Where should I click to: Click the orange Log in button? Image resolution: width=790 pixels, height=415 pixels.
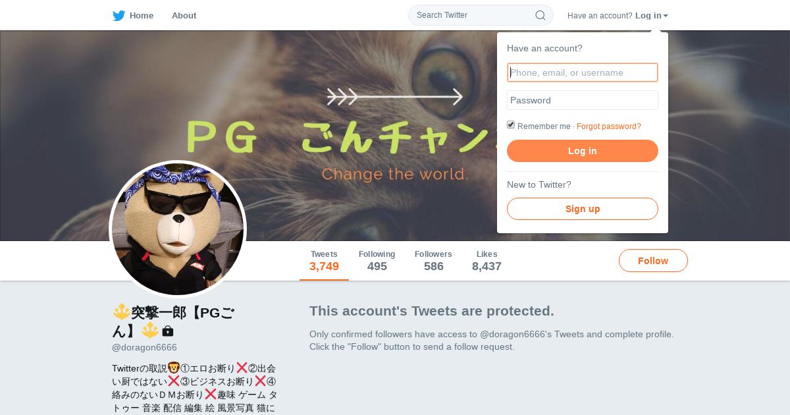583,151
